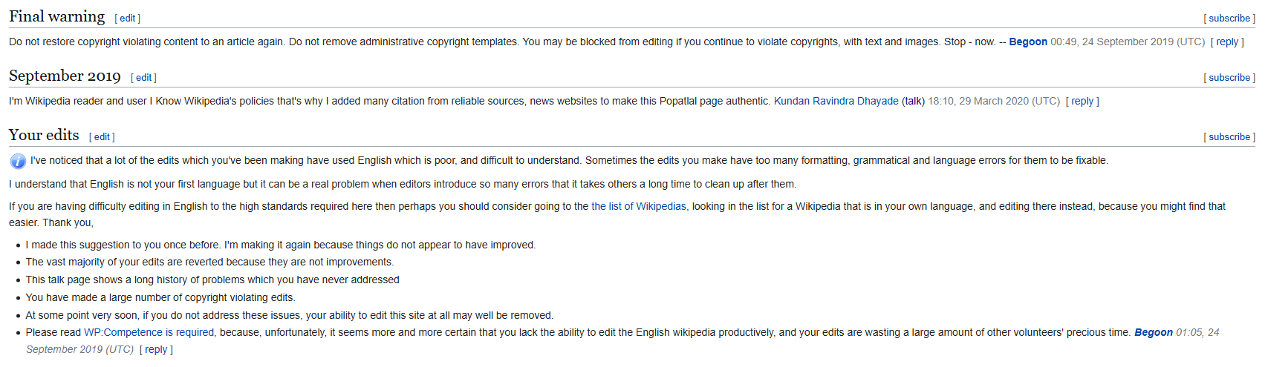This screenshot has width=1265, height=367.
Task: Click the Final warning heading
Action: click(57, 16)
